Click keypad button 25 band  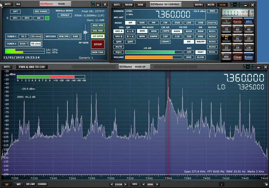(249, 38)
